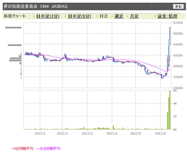This screenshot has width=187, height=152.
Task: Click orange arrow icon before 日中足(5分)
Action: [65, 16]
